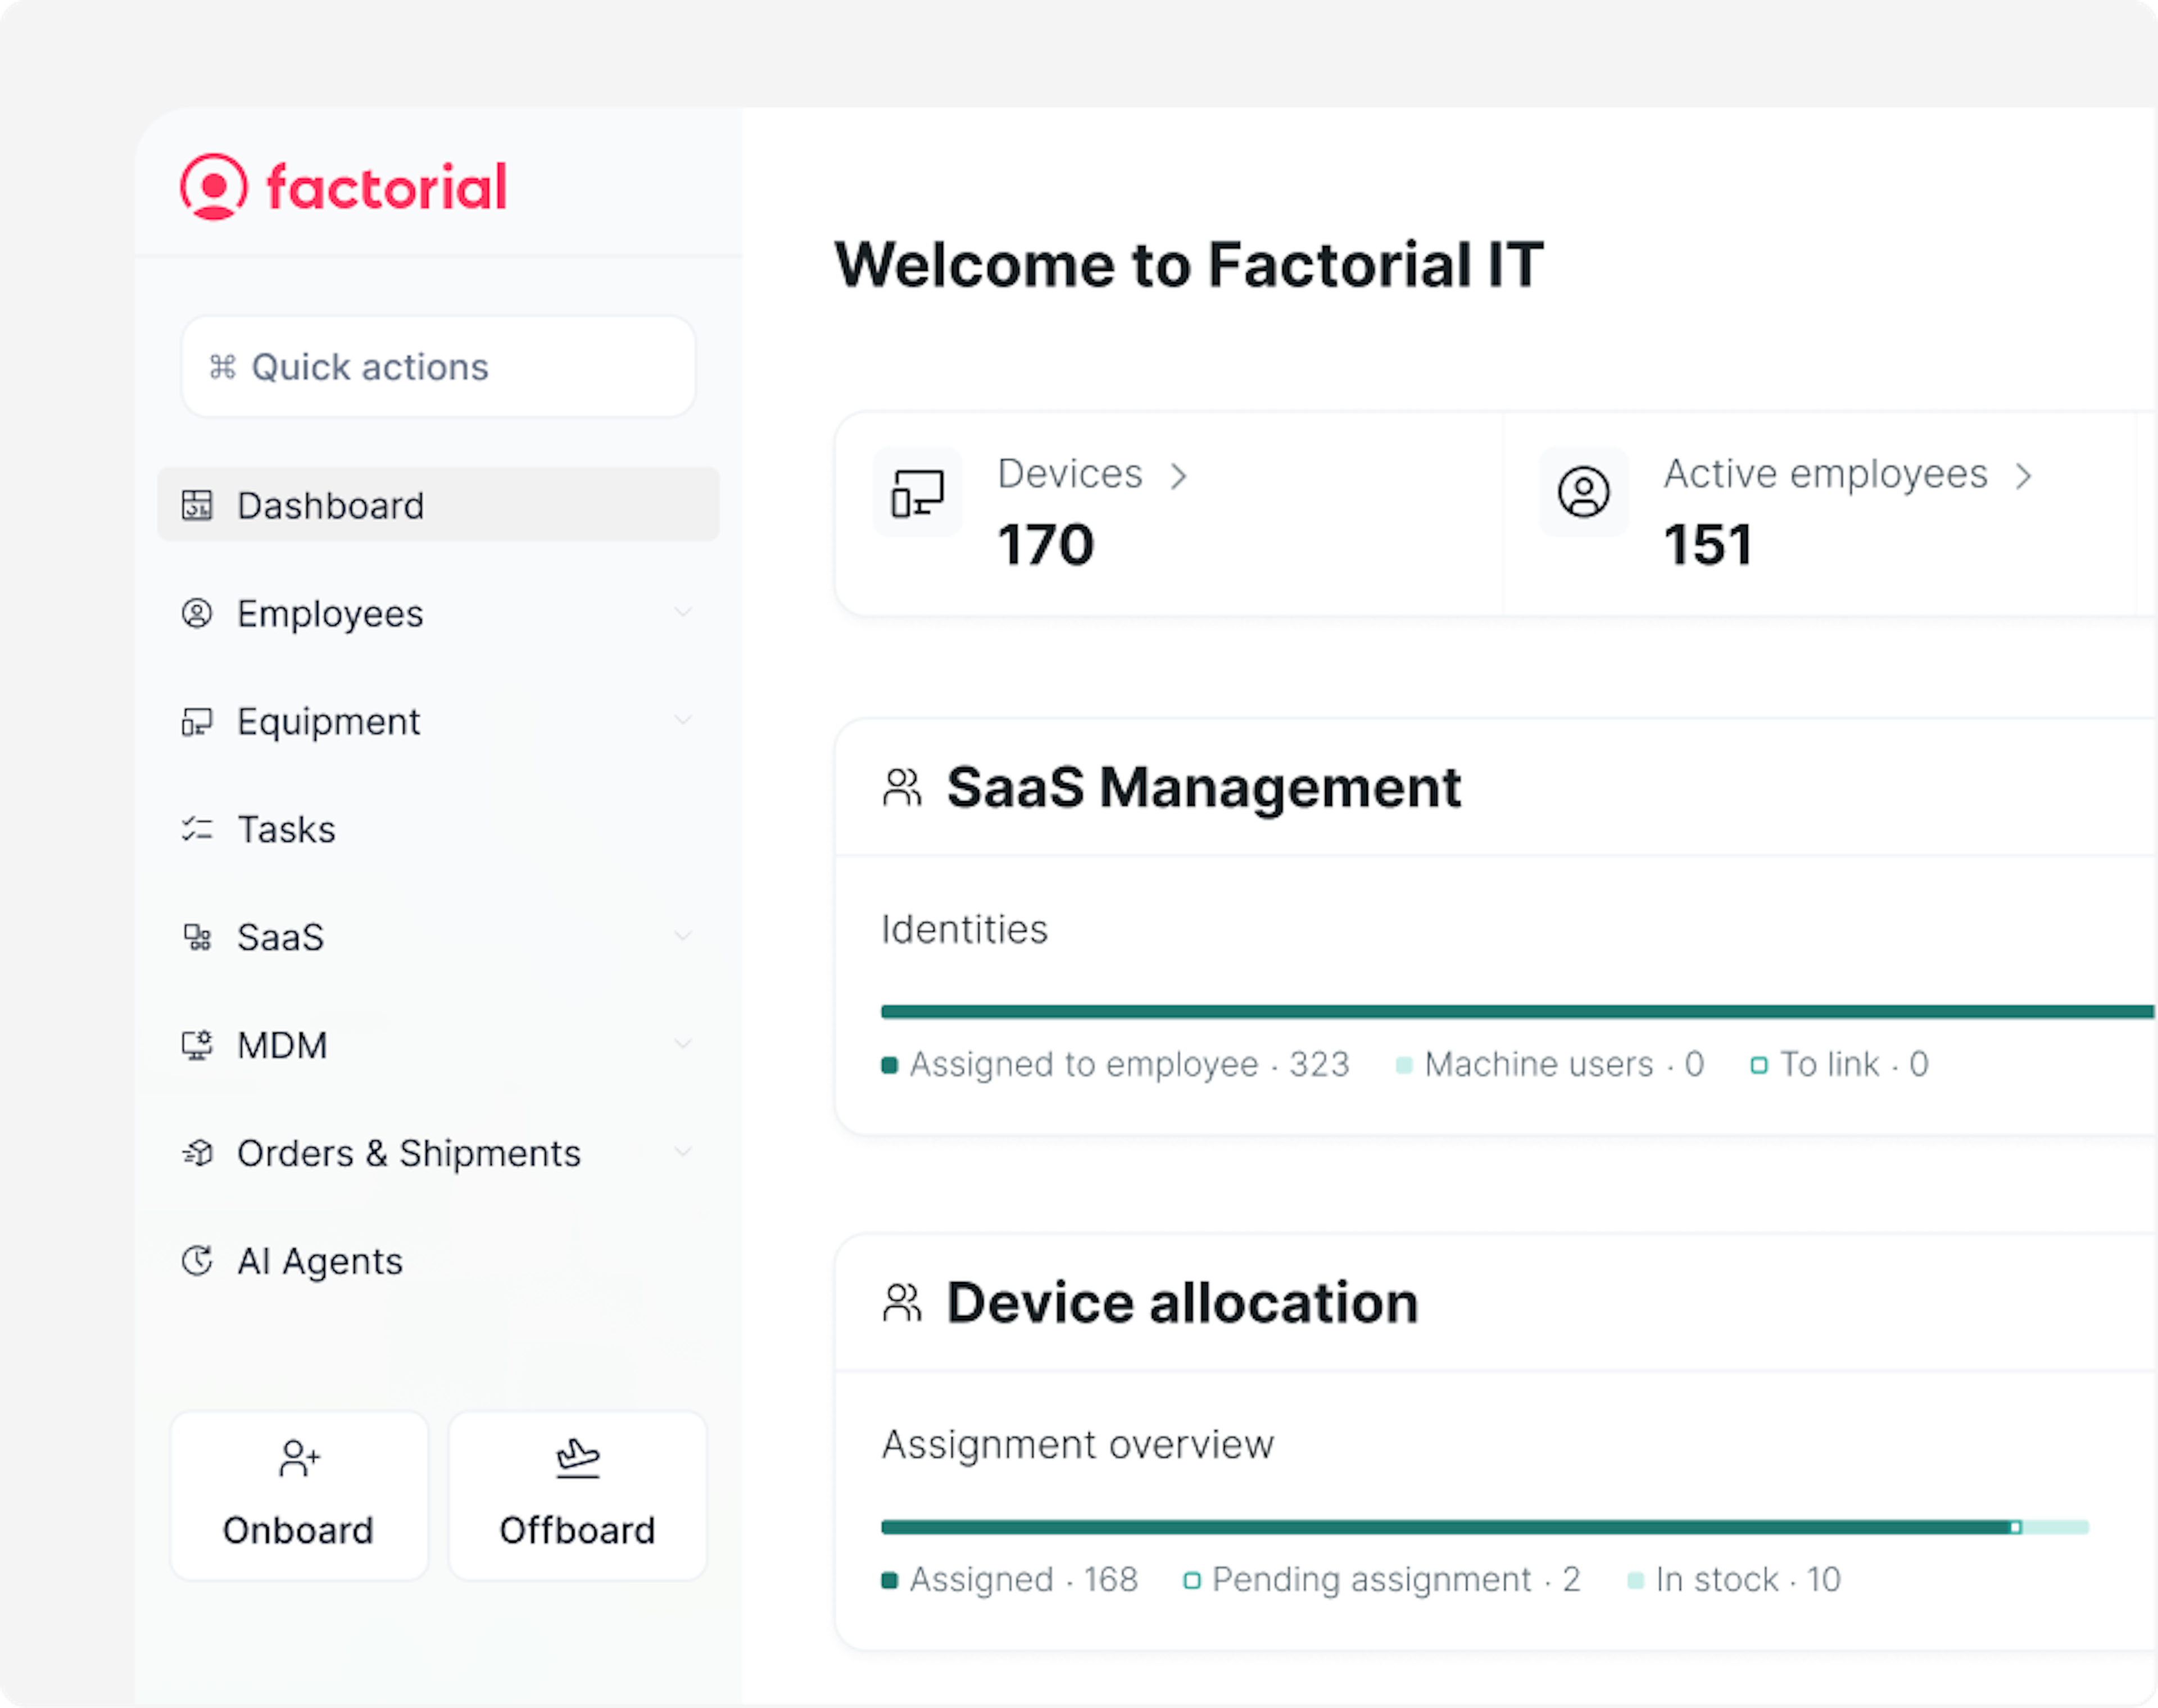Click the Dashboard grid icon in sidebar

click(x=197, y=505)
